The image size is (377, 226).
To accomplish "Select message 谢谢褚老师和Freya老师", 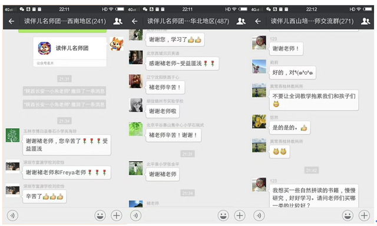I will pyautogui.click(x=67, y=172).
